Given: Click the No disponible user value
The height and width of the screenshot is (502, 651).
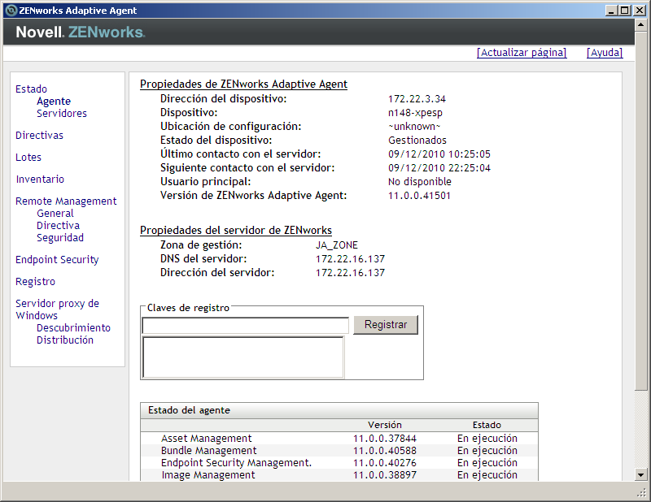Looking at the screenshot, I should pos(420,182).
